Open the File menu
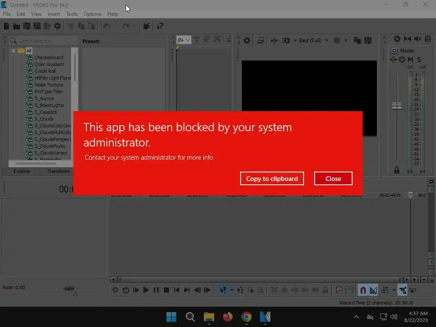The image size is (436, 327). tap(7, 14)
